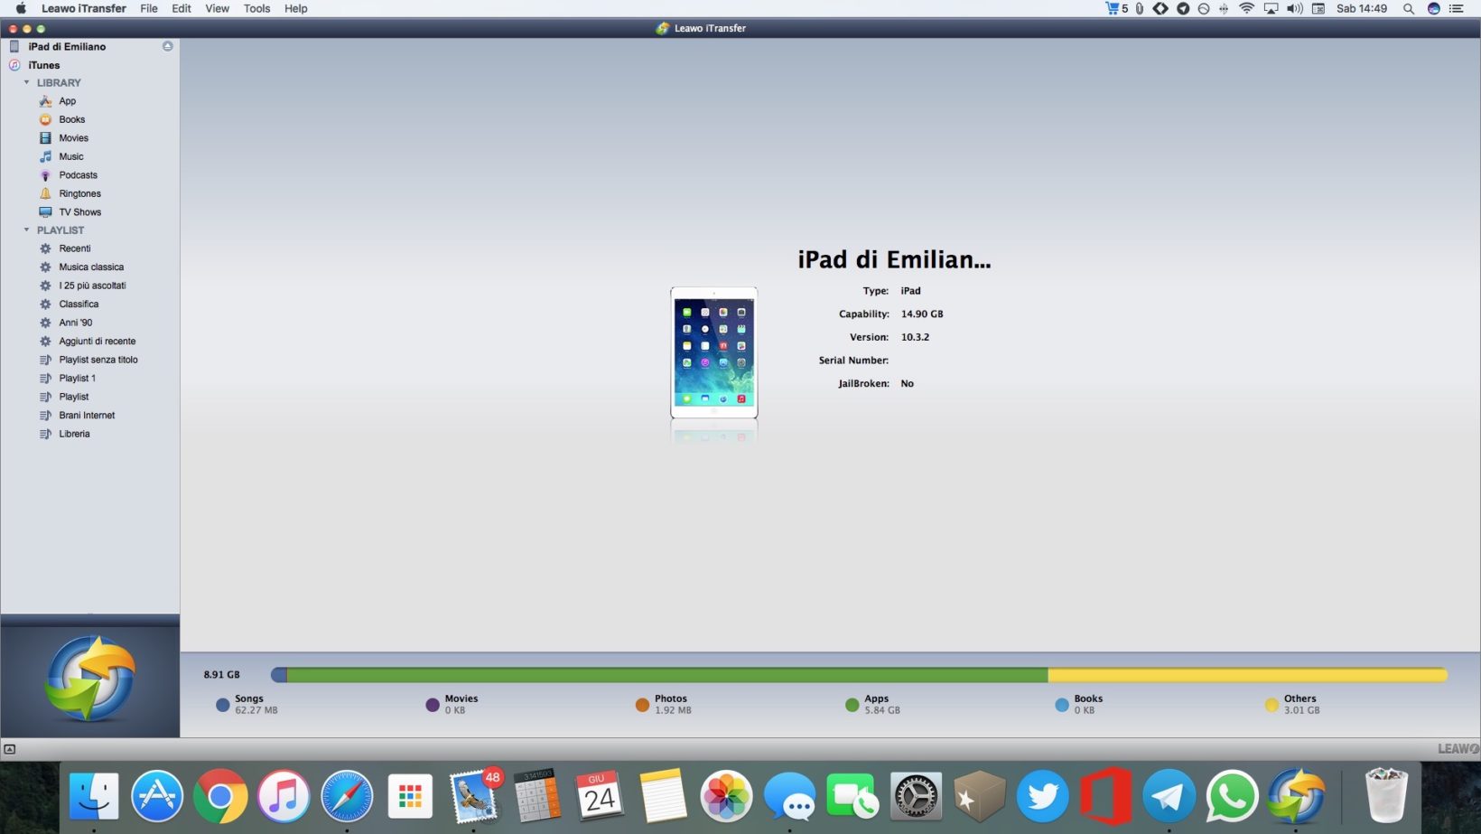Launch Safari from the Dock
The height and width of the screenshot is (834, 1481).
(347, 797)
